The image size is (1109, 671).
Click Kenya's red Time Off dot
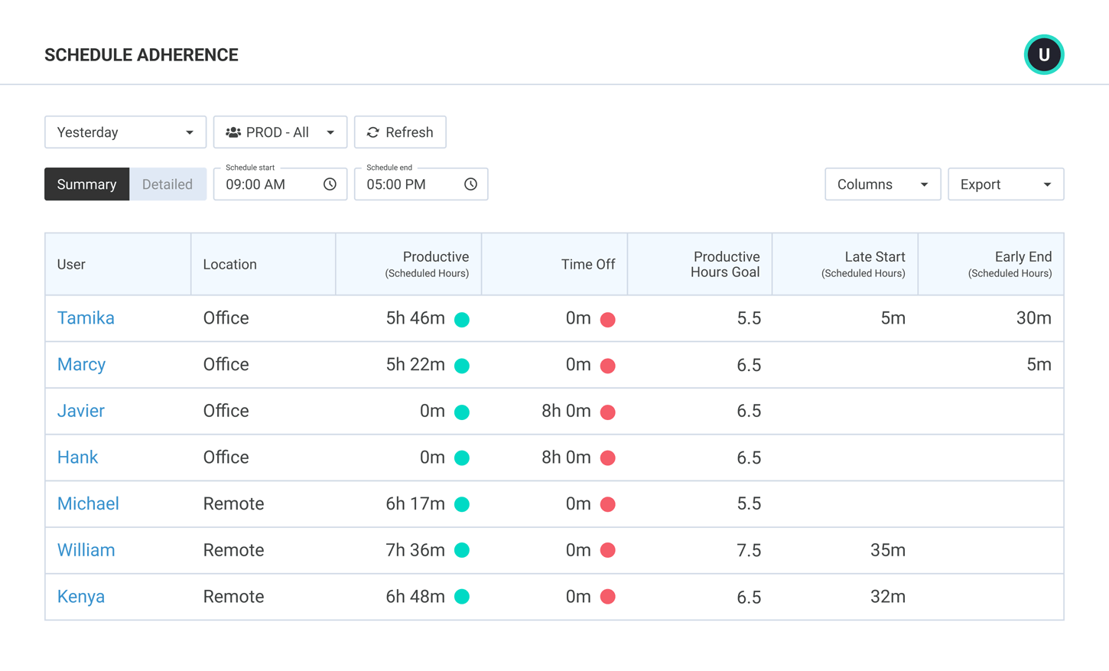click(x=607, y=597)
